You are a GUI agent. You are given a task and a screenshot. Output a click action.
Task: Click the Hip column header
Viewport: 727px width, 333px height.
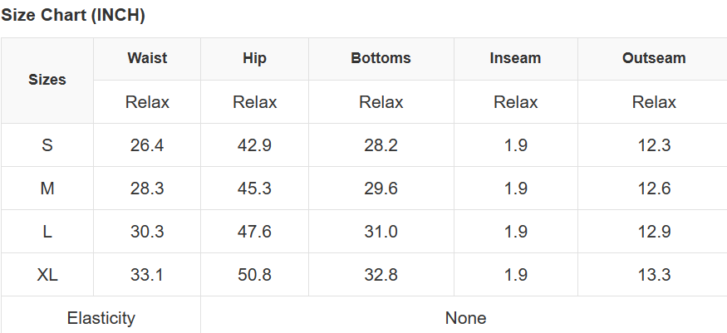pyautogui.click(x=254, y=58)
